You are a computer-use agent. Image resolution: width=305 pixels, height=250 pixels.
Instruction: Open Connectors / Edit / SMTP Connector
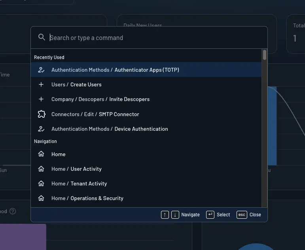click(x=146, y=114)
